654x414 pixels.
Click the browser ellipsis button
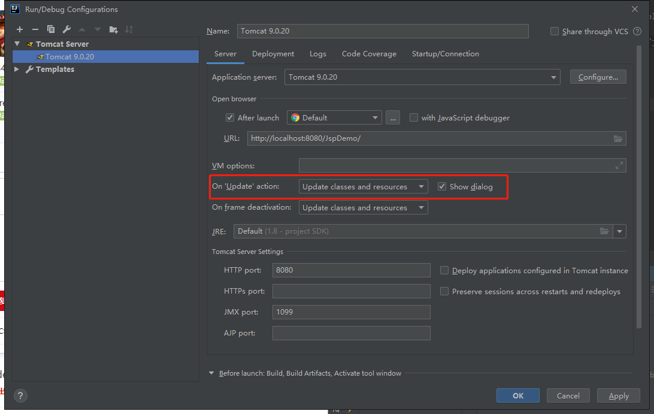pyautogui.click(x=393, y=117)
